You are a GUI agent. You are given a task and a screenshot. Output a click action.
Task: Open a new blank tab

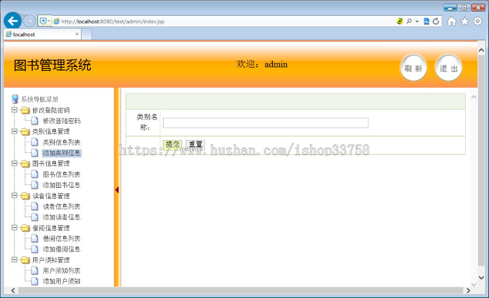pyautogui.click(x=87, y=34)
